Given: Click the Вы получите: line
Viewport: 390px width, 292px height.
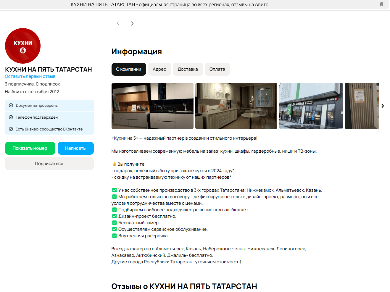Looking at the screenshot, I should pos(129,164).
